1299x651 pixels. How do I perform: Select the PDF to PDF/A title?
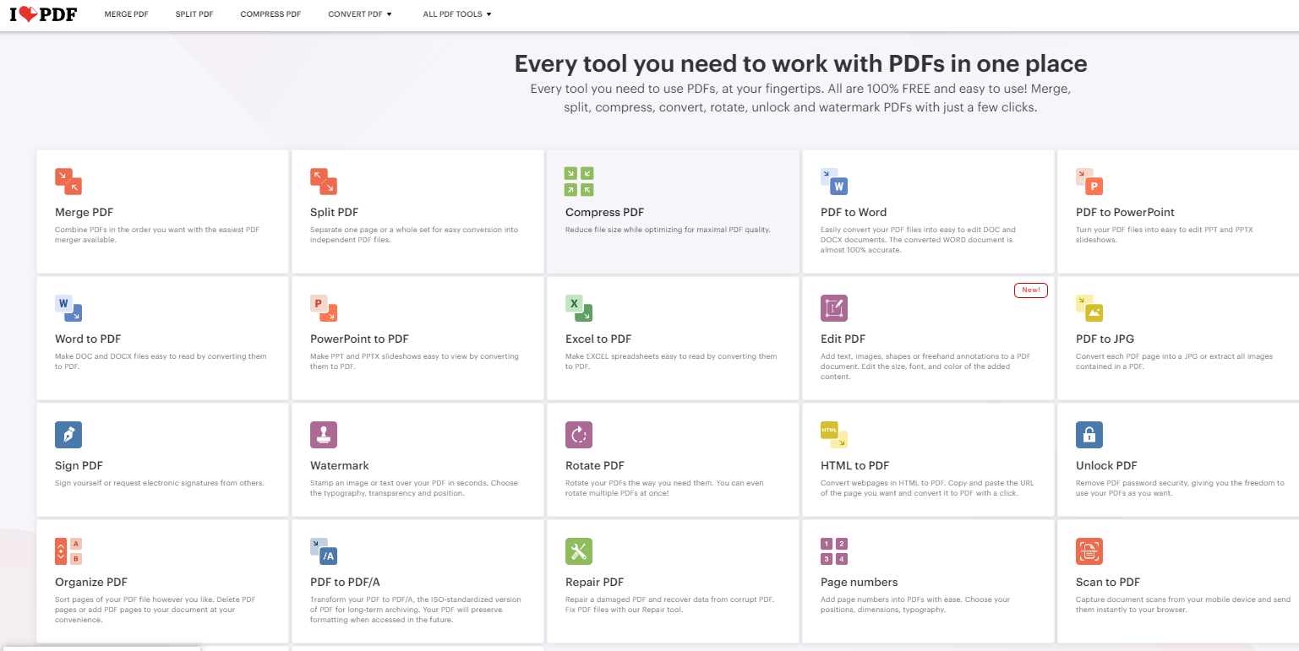coord(345,583)
